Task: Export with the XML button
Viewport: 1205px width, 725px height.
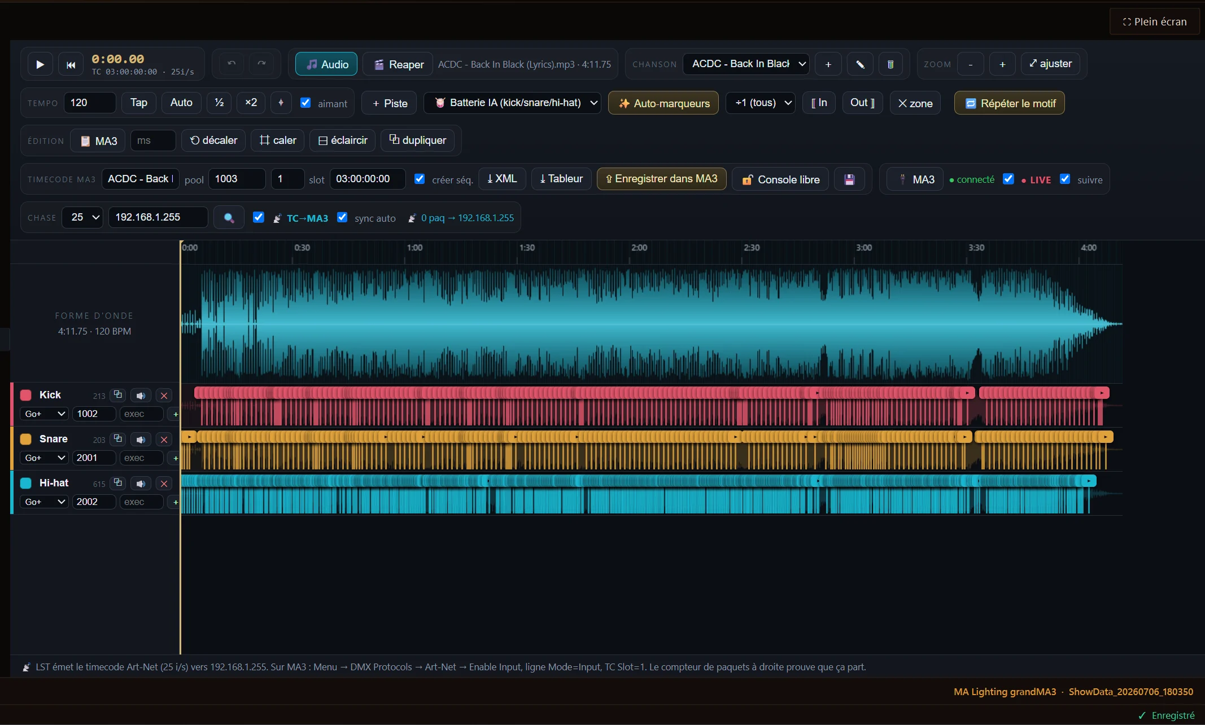Action: pos(502,179)
